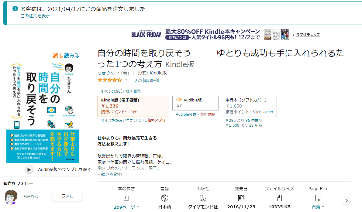The width and height of the screenshot is (362, 212).
Task: Open ￥285 より 86 中古品 offers
Action: click(244, 120)
